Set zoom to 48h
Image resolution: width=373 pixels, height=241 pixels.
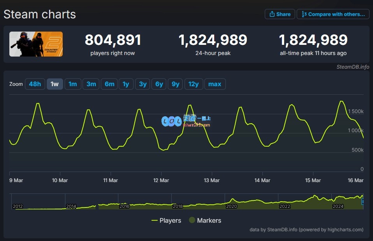pos(35,84)
